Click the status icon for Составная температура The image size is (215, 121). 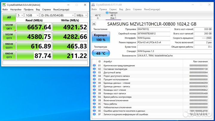coord(94,69)
